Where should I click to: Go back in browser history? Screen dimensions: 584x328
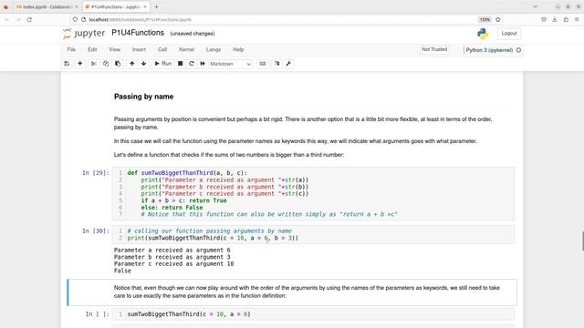tap(7, 19)
